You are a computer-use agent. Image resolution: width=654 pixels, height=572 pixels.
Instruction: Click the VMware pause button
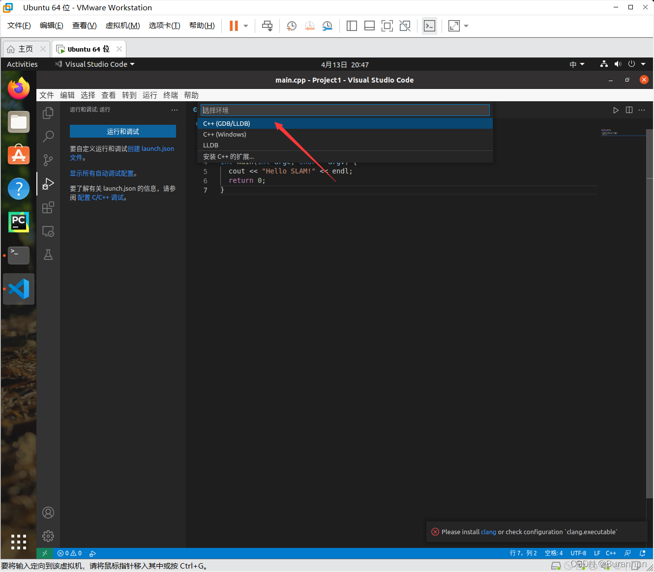pos(234,26)
